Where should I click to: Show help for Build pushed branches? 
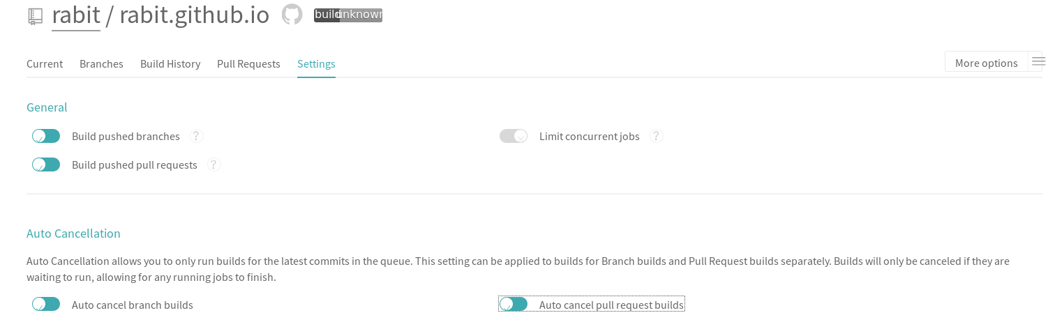coord(197,136)
